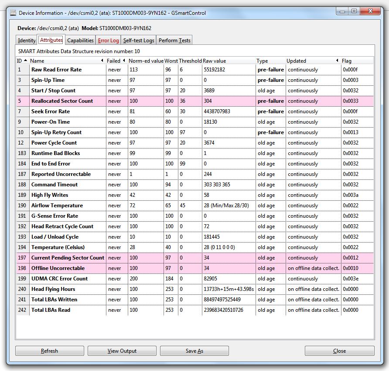
Task: Select the UDMA CRC Error Count row
Action: click(60, 279)
